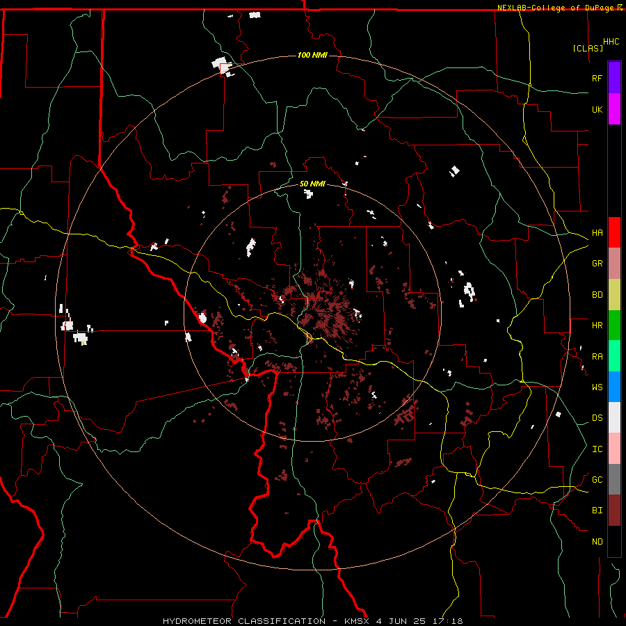Viewport: 626px width, 626px height.
Task: Click the BD legend label
Action: coord(597,295)
